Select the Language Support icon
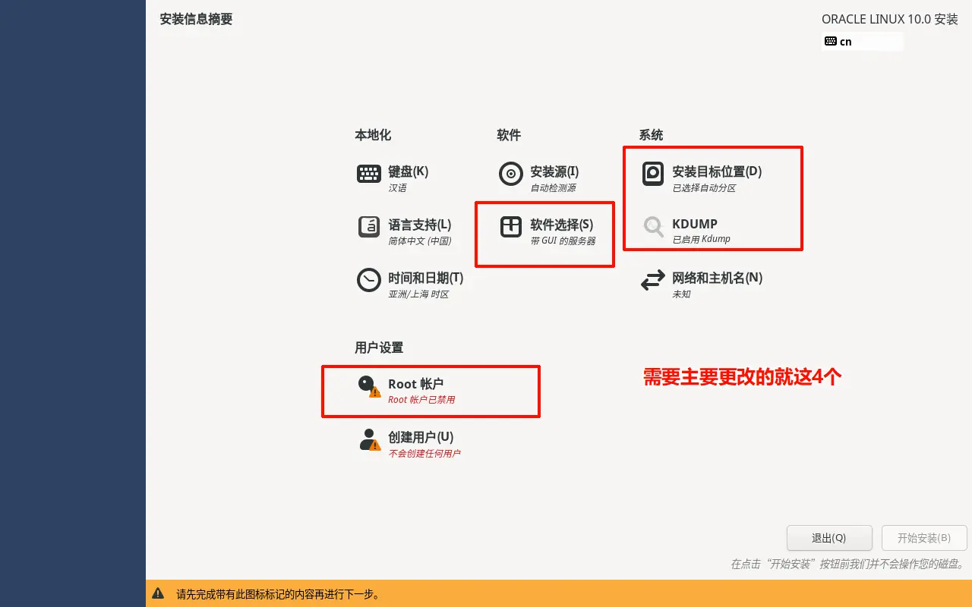Screen dimensions: 972x607 368,227
